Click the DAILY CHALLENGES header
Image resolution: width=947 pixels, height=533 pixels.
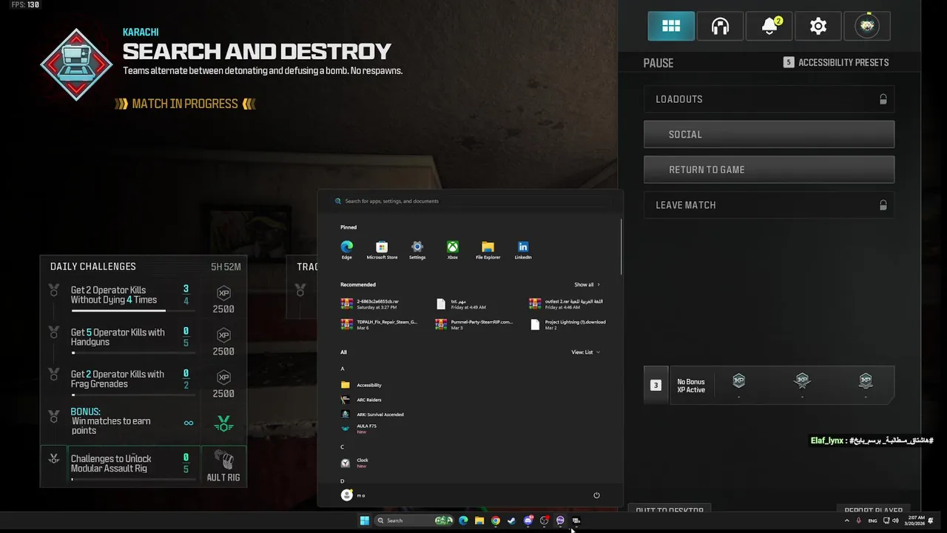coord(93,266)
